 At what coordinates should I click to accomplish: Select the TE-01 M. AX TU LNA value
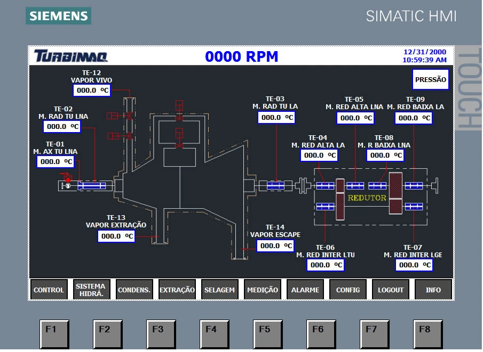[56, 161]
